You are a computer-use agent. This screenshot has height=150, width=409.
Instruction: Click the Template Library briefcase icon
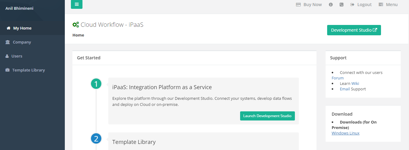8,70
